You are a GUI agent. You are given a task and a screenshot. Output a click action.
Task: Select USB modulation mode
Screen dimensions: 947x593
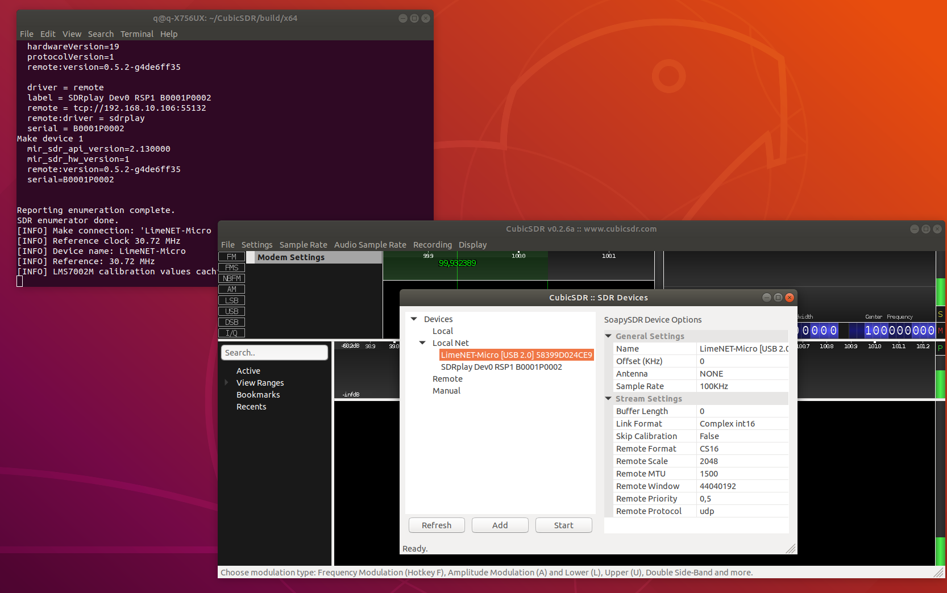click(231, 311)
